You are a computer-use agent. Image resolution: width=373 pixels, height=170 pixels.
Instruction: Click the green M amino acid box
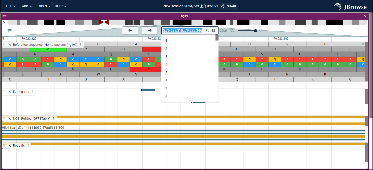tap(48, 49)
